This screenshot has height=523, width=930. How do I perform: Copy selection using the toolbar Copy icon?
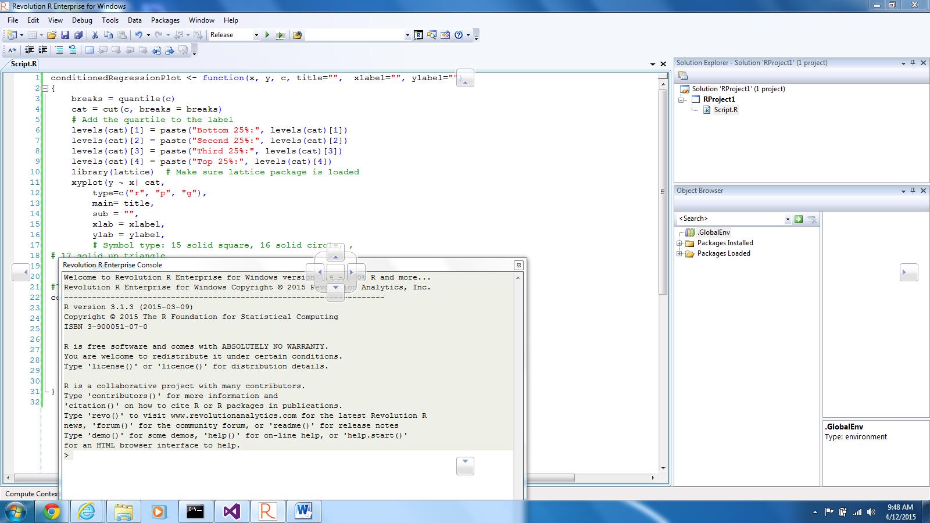[108, 35]
